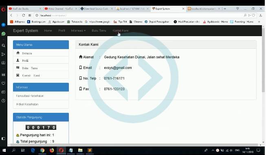The width and height of the screenshot is (266, 155).
Task: Open Windows taskbar search
Action: click(13, 150)
